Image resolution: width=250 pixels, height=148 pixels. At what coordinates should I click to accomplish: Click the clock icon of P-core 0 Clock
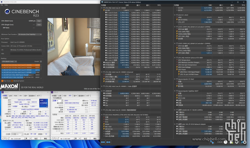106,13
